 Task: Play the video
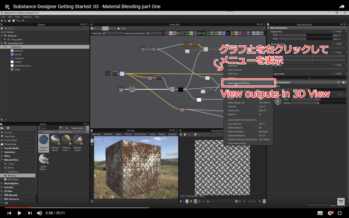(x=19, y=213)
